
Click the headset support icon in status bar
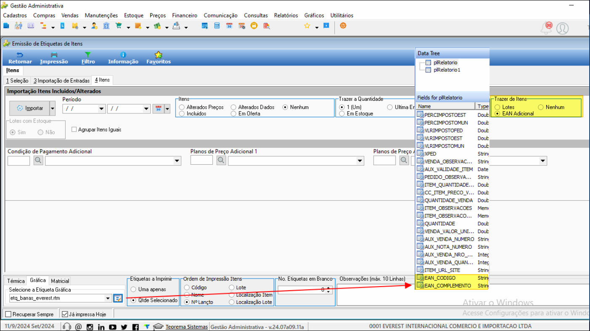66,326
